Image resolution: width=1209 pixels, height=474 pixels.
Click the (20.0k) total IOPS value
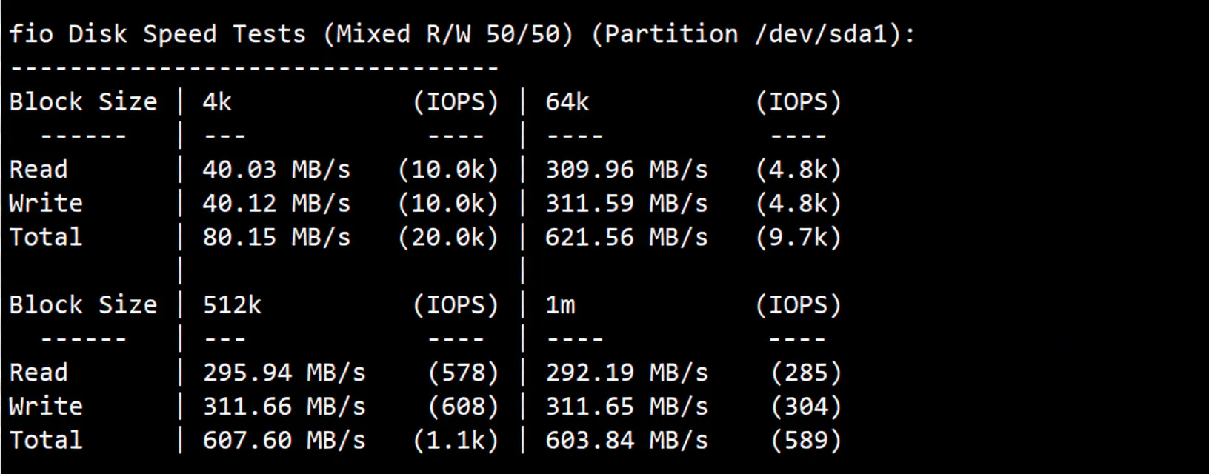click(x=448, y=237)
